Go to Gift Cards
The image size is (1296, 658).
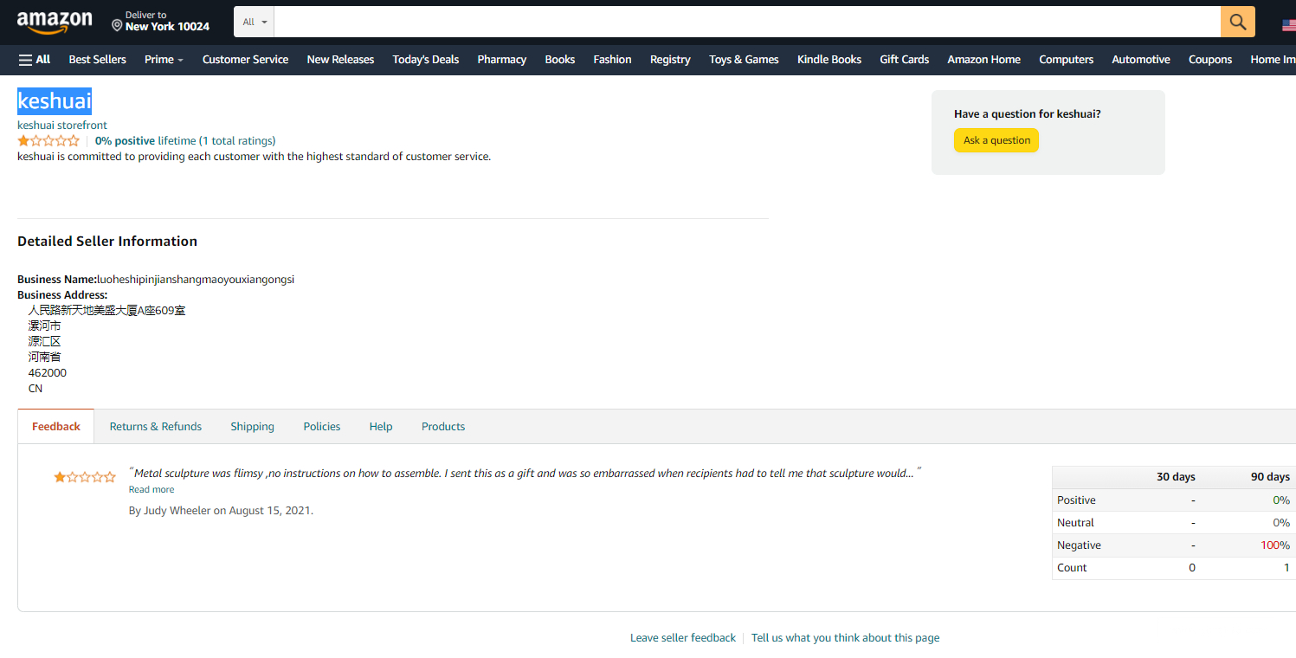pyautogui.click(x=905, y=60)
